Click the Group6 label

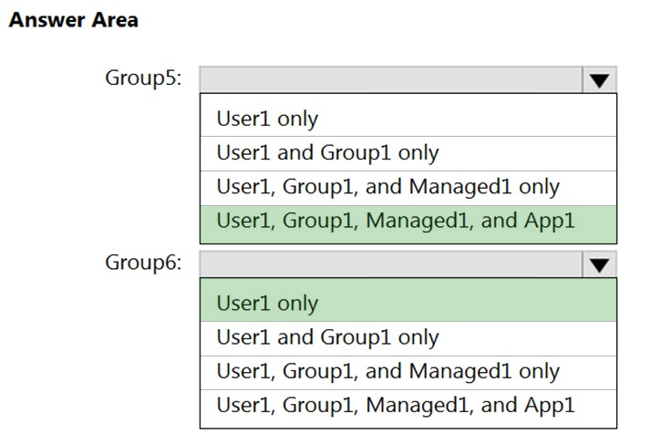click(143, 263)
